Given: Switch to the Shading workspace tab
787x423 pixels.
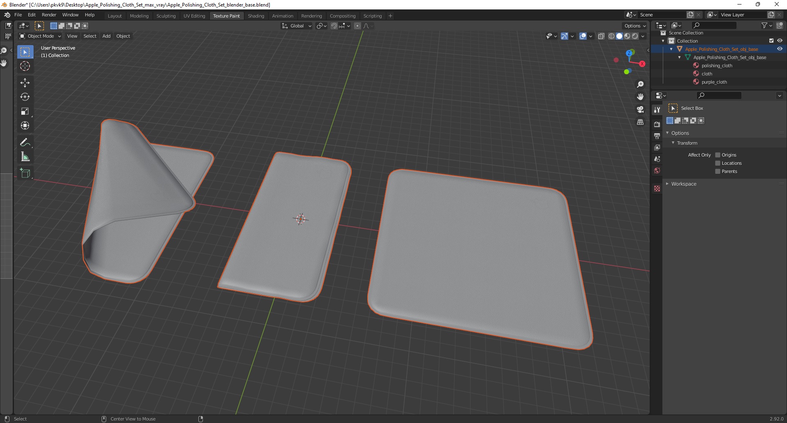Looking at the screenshot, I should click(x=256, y=16).
